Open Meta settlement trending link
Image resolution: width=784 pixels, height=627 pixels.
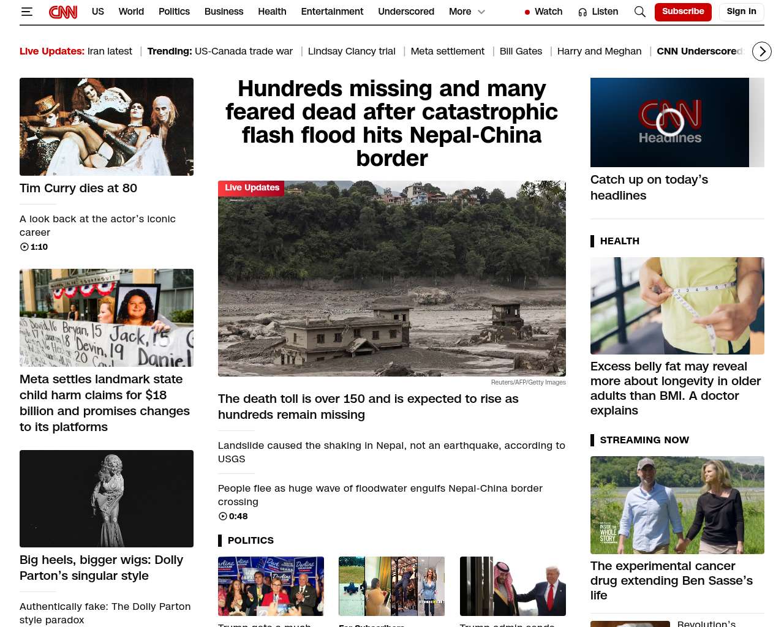[x=447, y=51]
